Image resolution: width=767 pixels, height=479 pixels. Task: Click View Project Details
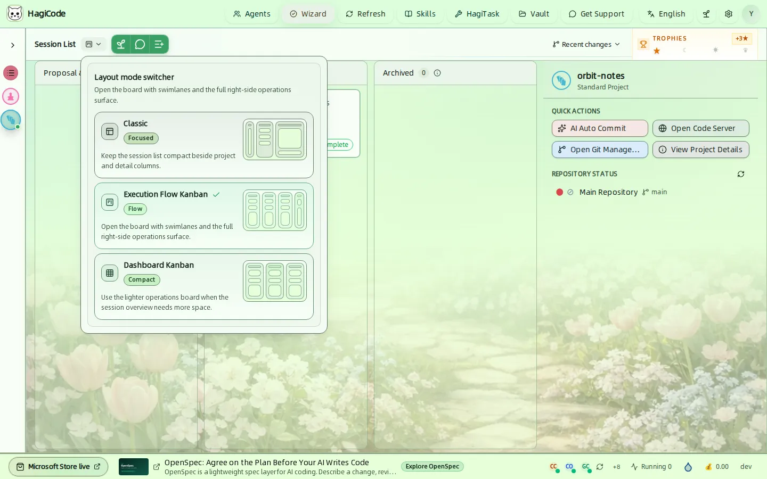tap(701, 150)
